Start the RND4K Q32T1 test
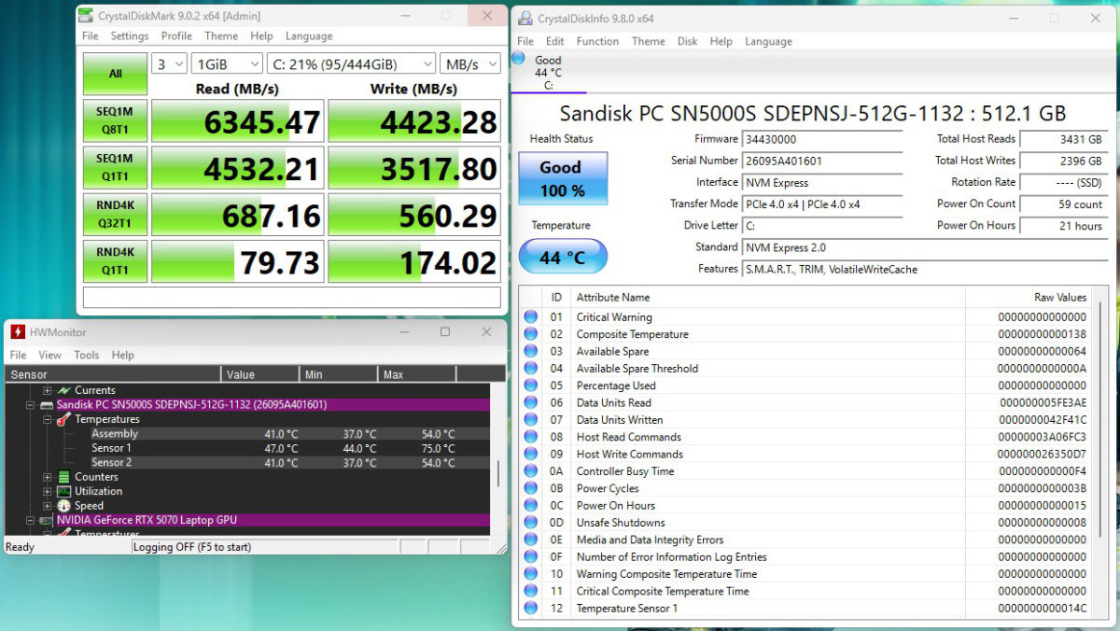 coord(115,215)
